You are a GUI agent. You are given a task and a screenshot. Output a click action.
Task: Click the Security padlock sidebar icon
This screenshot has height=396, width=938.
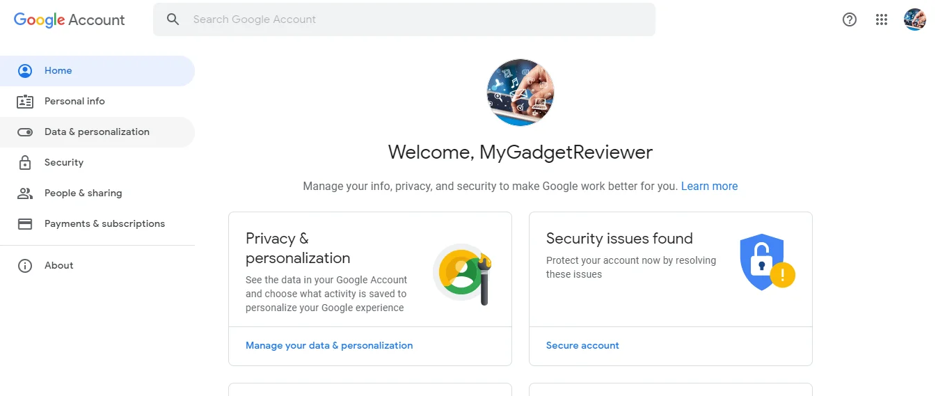tap(25, 163)
